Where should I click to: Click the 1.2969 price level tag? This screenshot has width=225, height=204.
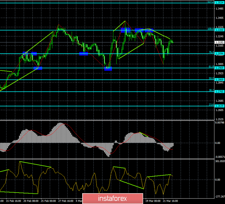click(219, 68)
